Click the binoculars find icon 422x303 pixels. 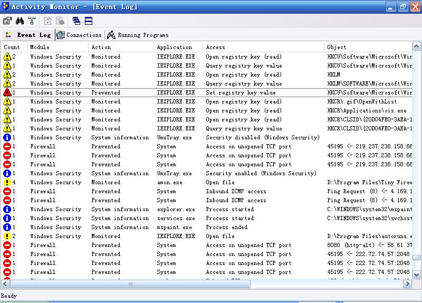click(20, 21)
